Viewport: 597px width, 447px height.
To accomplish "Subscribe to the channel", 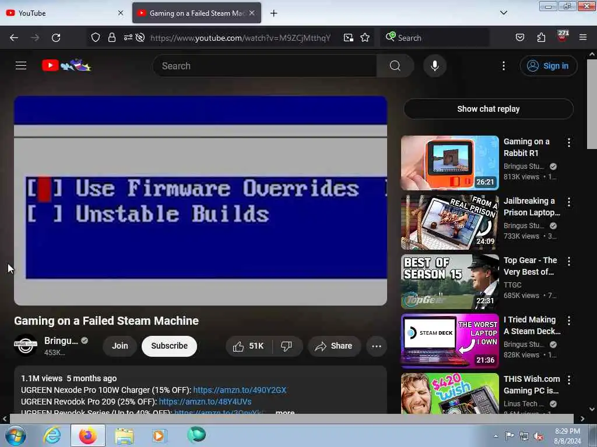I will pyautogui.click(x=170, y=346).
